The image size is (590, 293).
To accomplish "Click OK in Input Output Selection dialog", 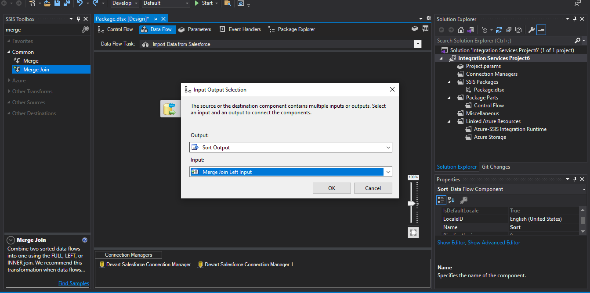I will point(332,188).
